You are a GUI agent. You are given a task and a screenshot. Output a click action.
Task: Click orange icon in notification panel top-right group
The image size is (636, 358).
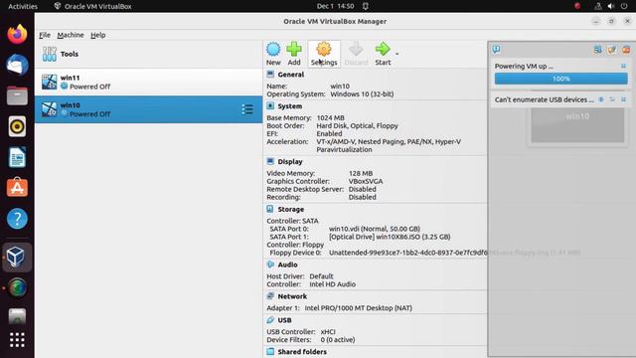626,50
